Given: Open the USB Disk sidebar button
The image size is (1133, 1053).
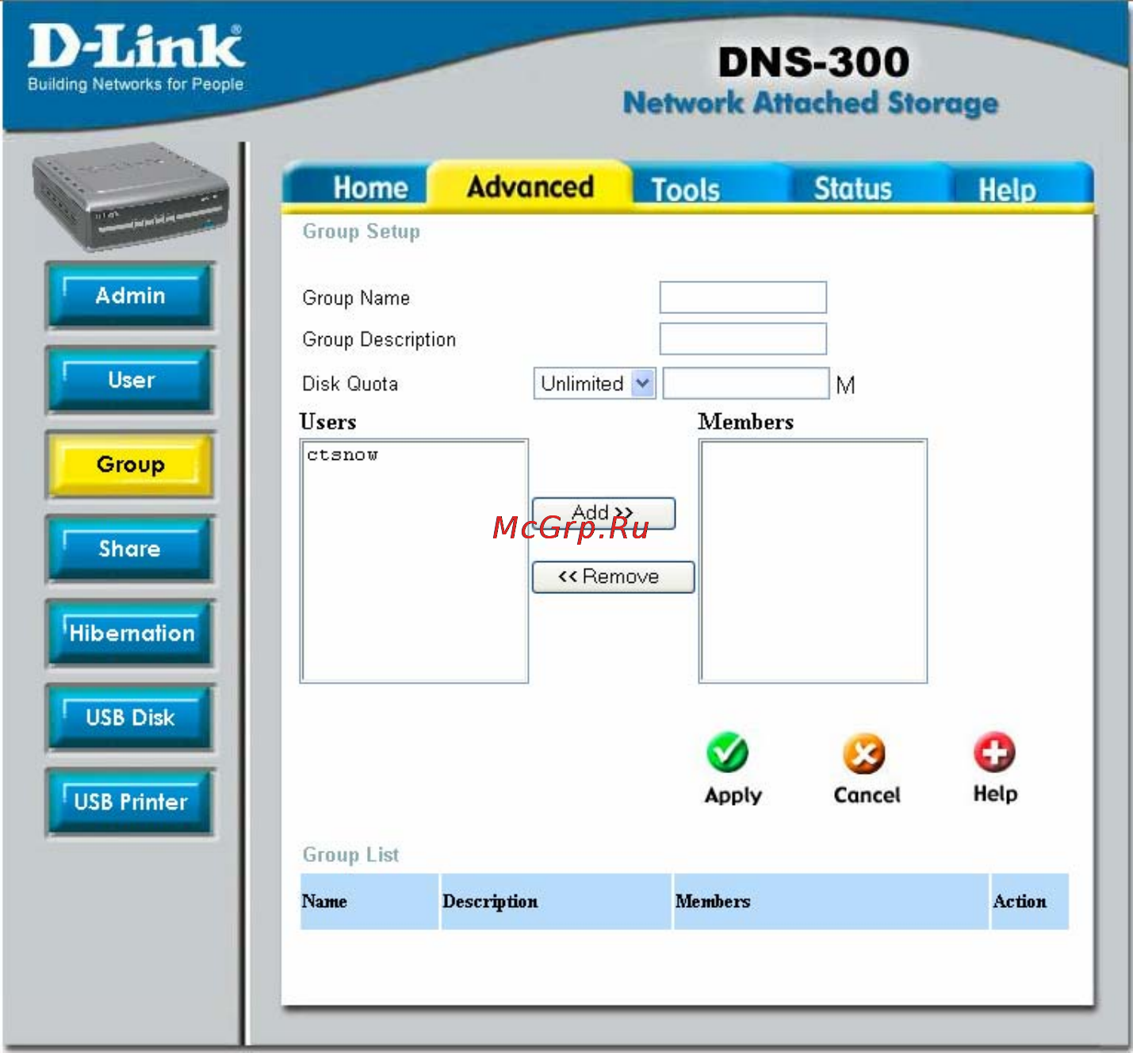Looking at the screenshot, I should click(131, 718).
